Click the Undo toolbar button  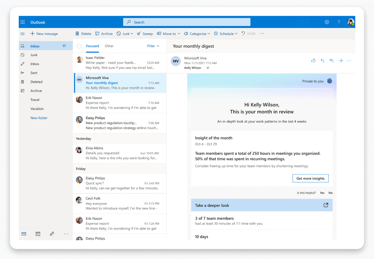[x=249, y=34]
